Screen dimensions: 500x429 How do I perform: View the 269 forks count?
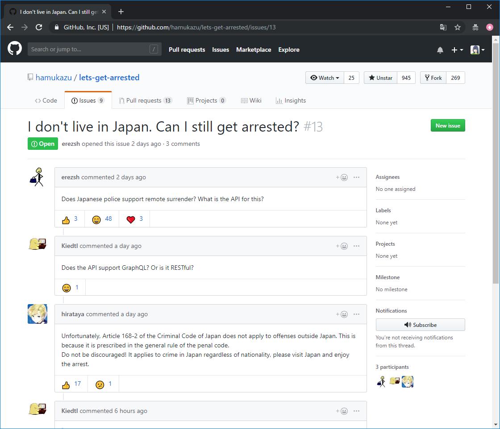455,78
